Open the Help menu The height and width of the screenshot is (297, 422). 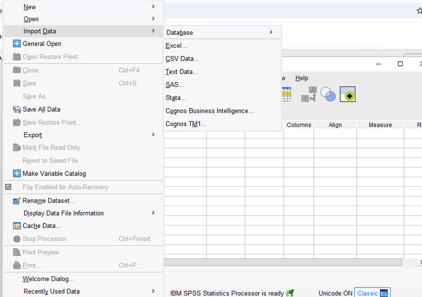pyautogui.click(x=302, y=78)
